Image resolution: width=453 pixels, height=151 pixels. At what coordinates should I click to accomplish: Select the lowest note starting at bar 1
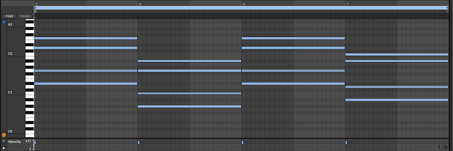[86, 84]
